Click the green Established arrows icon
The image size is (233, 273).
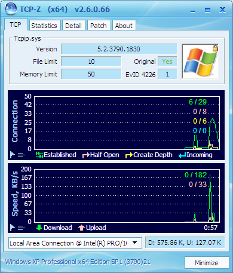39,155
